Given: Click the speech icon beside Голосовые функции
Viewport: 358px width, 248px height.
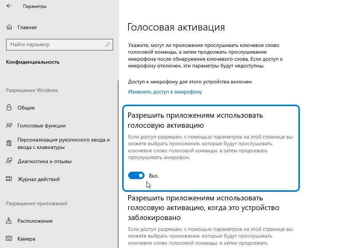Looking at the screenshot, I should (9, 125).
